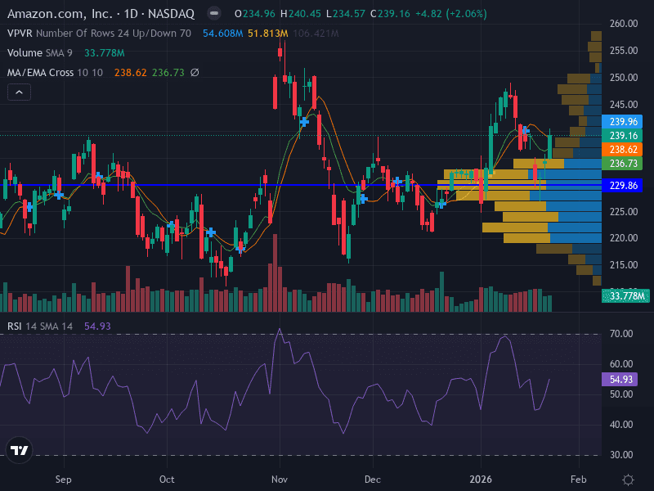This screenshot has width=654, height=491.
Task: Click the MA/EMA Cross indicator label
Action: (x=55, y=73)
